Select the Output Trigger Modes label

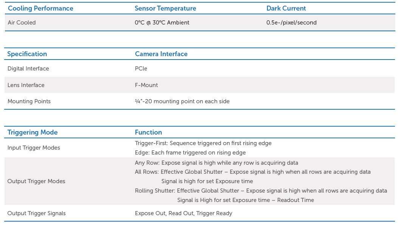36,181
